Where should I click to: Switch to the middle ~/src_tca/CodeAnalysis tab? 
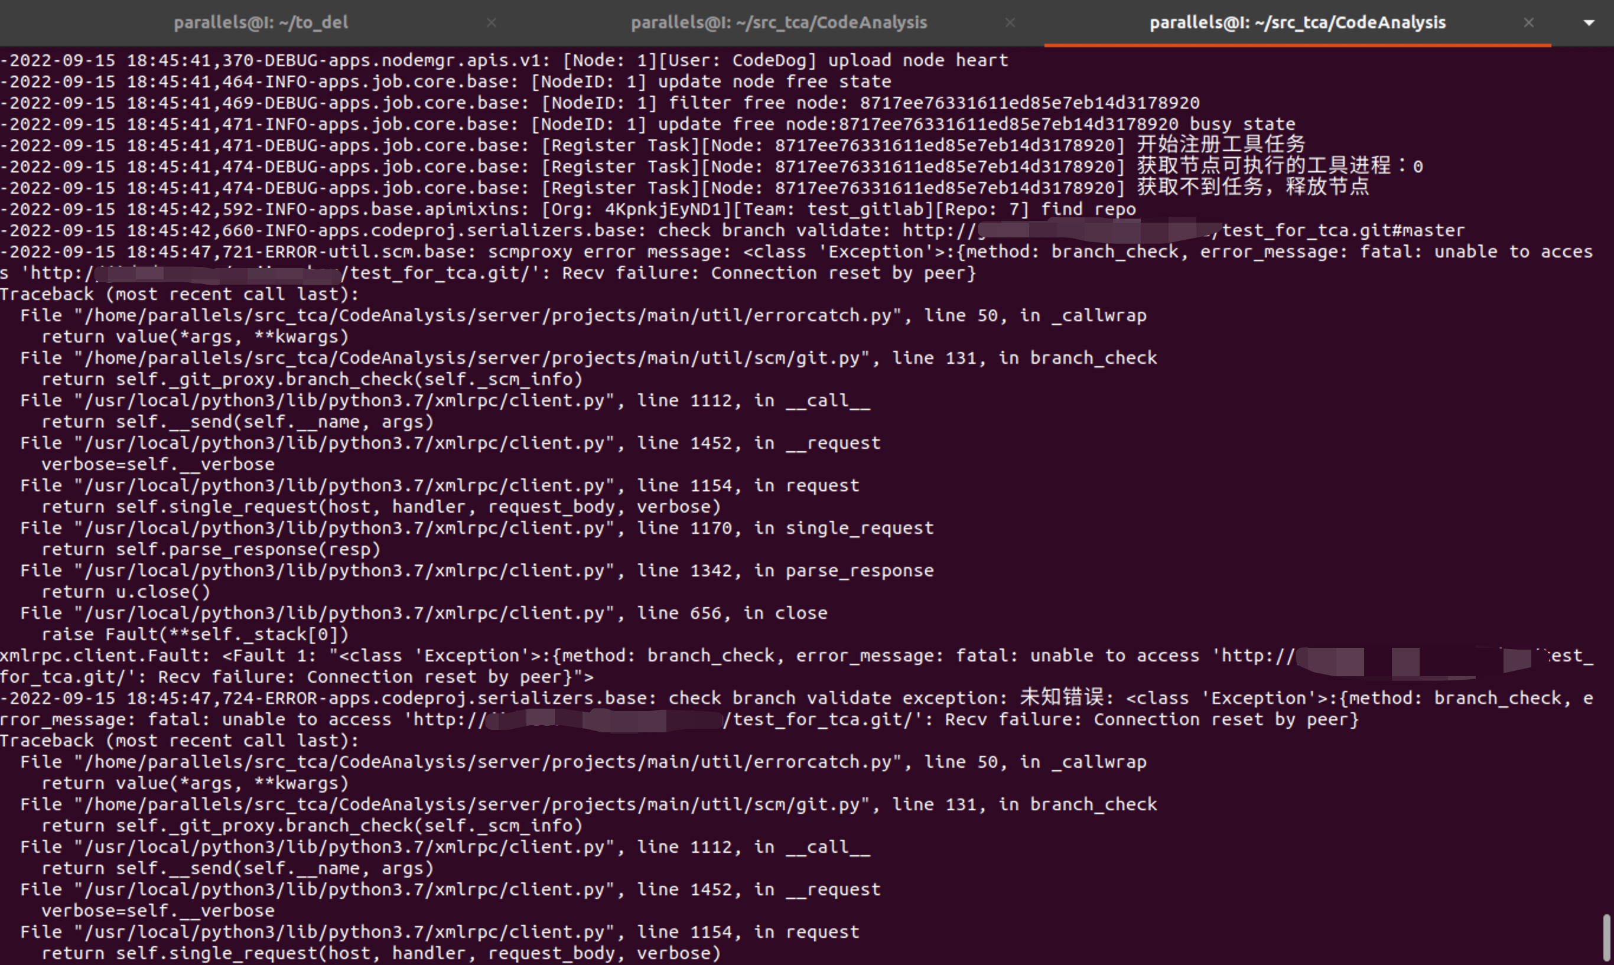[x=779, y=23]
